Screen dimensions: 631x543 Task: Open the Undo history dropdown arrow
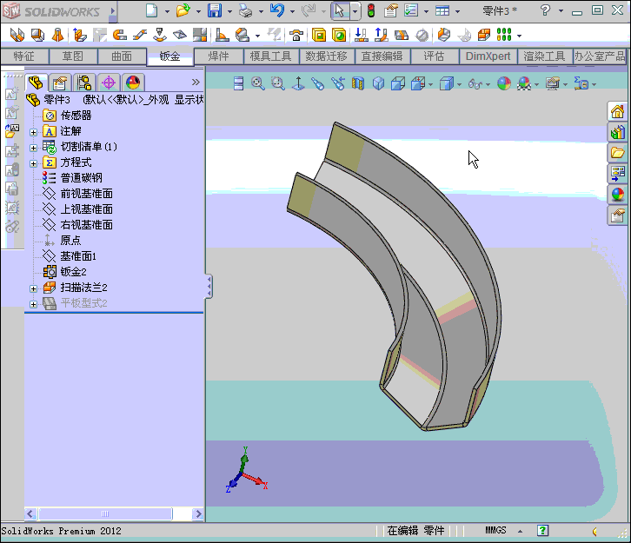tap(292, 11)
